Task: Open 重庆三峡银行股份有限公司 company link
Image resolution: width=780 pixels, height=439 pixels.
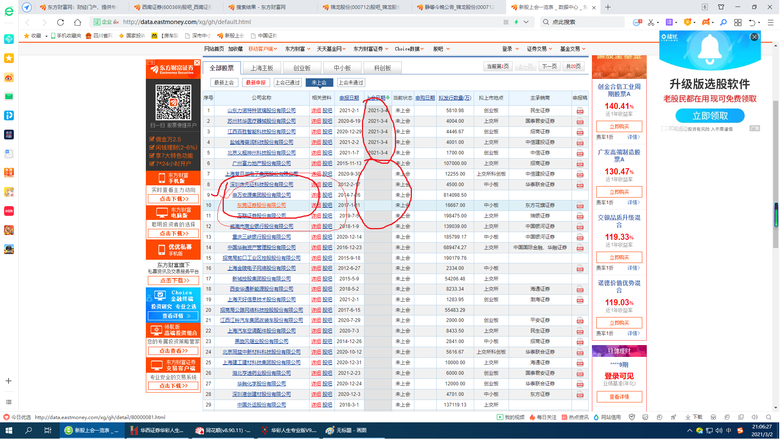Action: [261, 237]
